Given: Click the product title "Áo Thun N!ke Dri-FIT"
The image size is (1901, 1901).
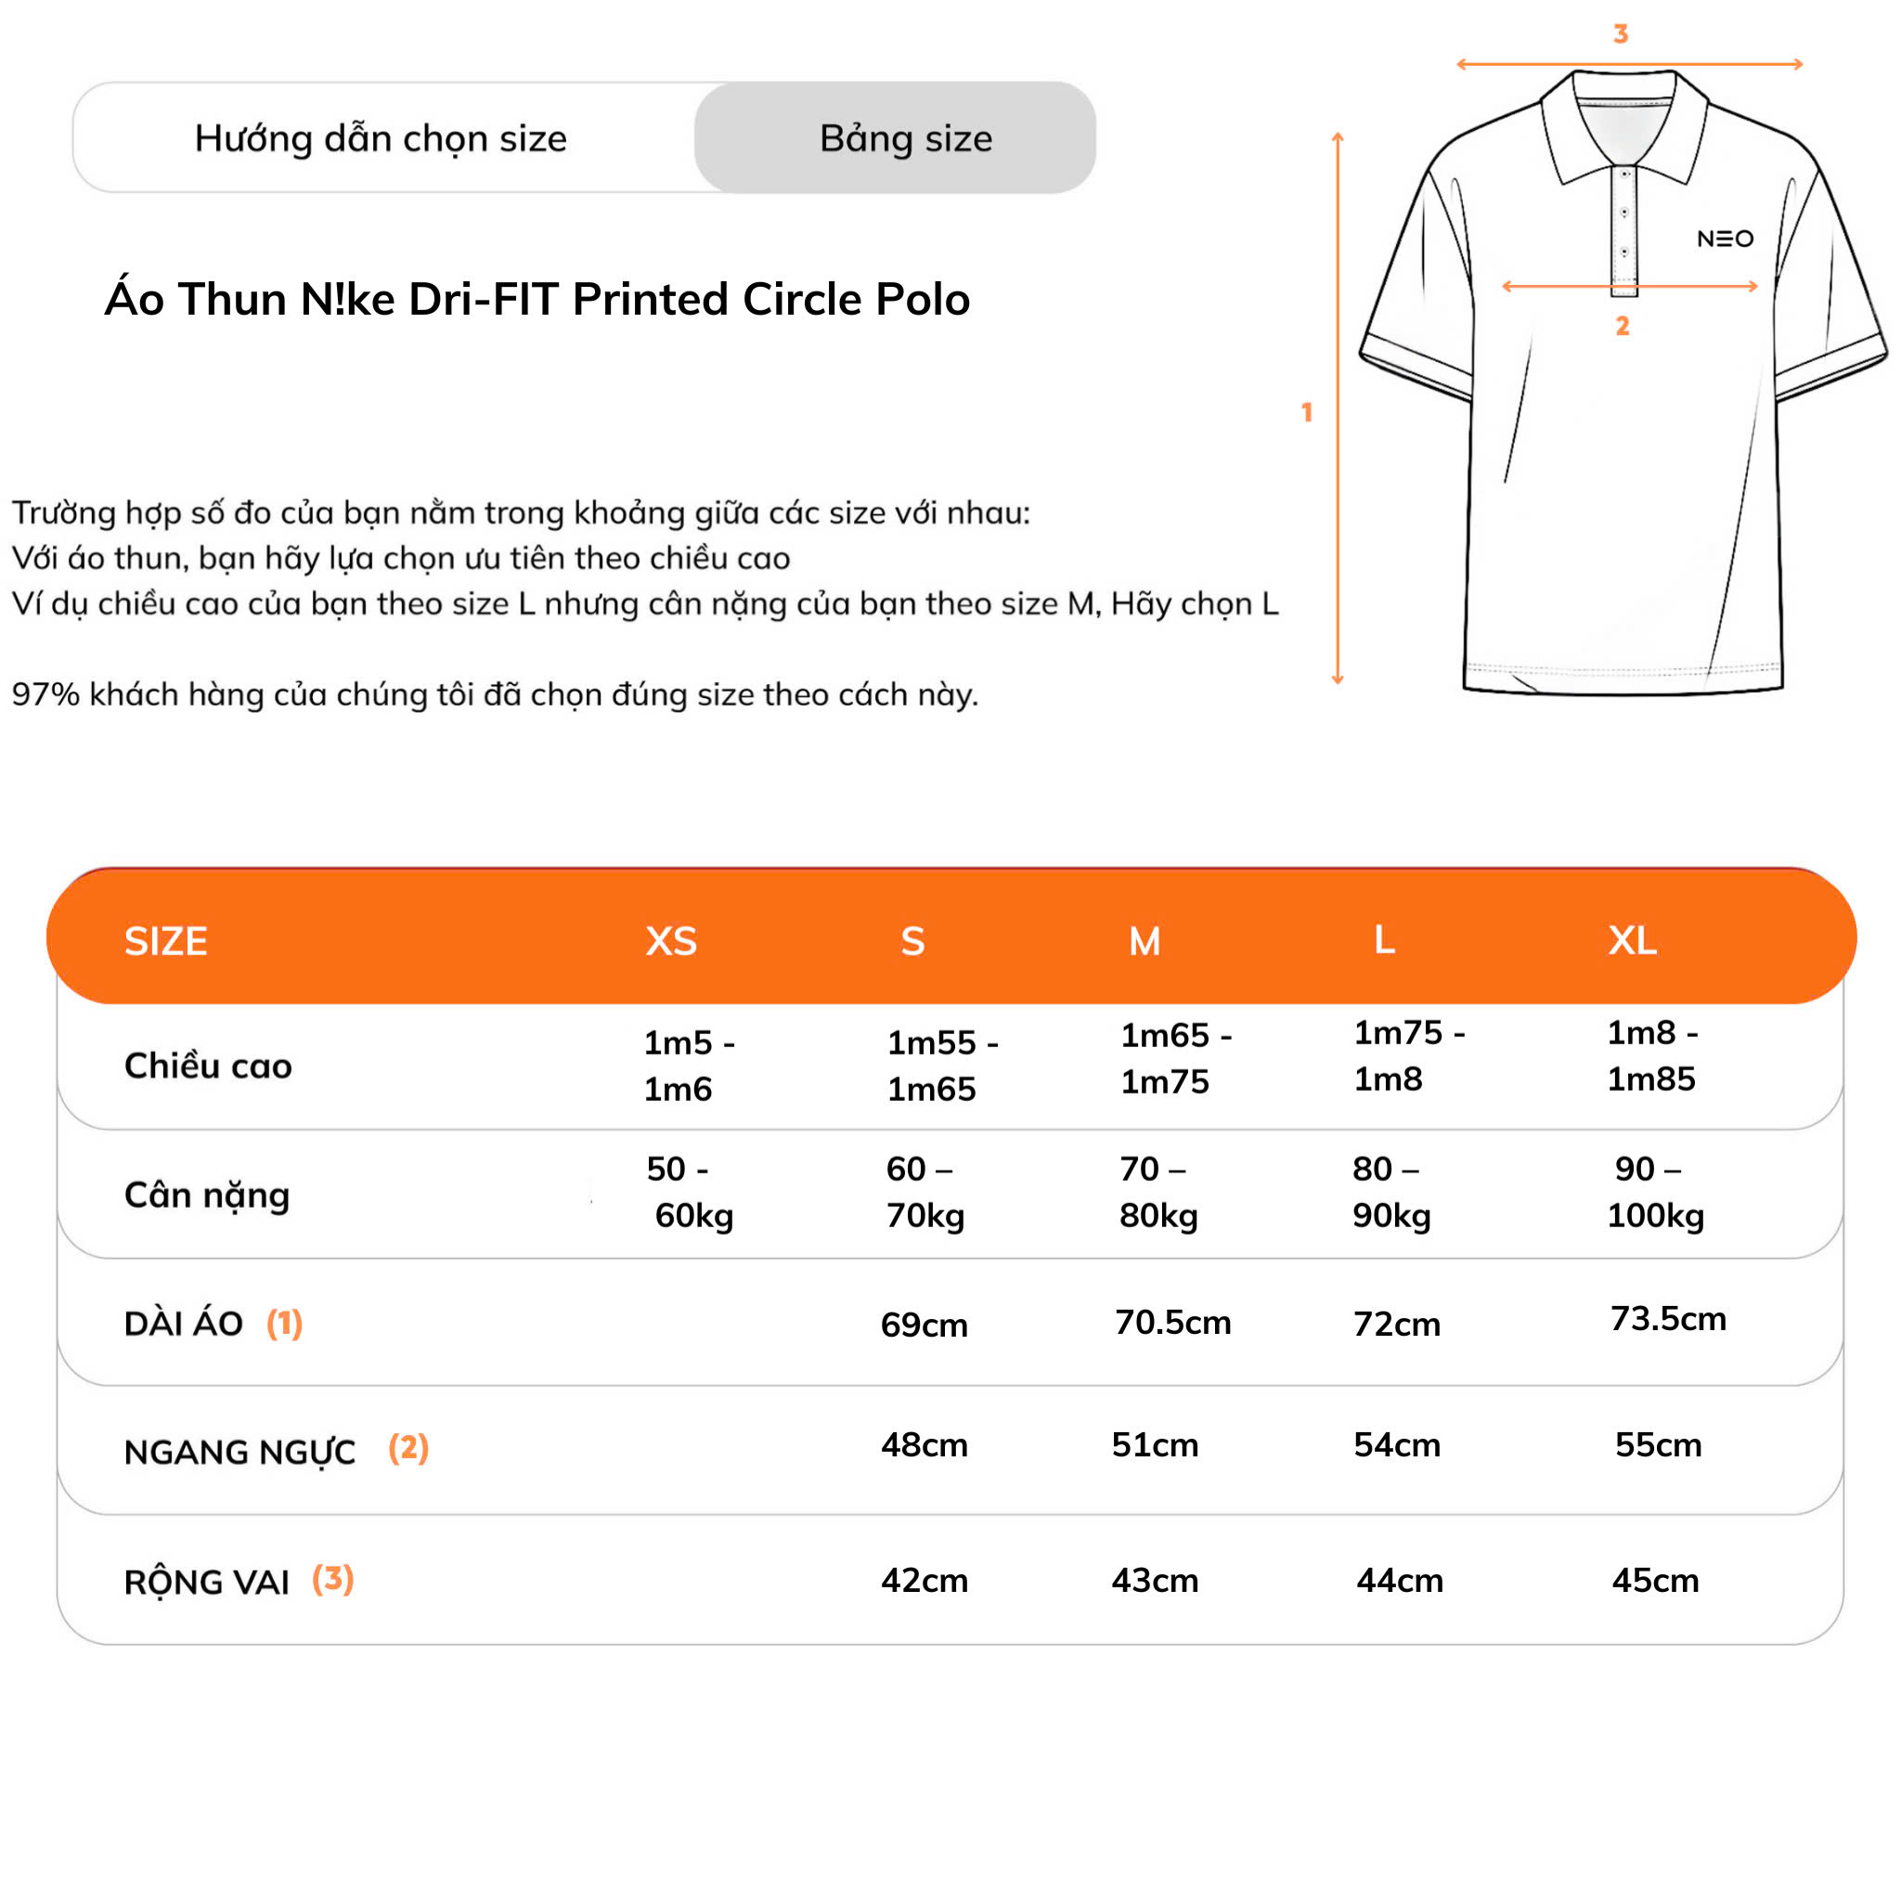Looking at the screenshot, I should point(537,299).
